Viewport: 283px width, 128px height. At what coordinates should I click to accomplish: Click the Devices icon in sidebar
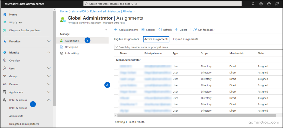5,84
